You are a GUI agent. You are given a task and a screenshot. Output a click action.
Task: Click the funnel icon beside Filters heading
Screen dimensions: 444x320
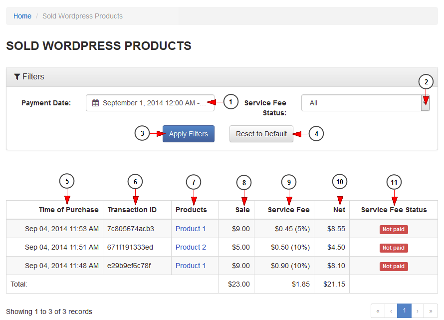17,77
